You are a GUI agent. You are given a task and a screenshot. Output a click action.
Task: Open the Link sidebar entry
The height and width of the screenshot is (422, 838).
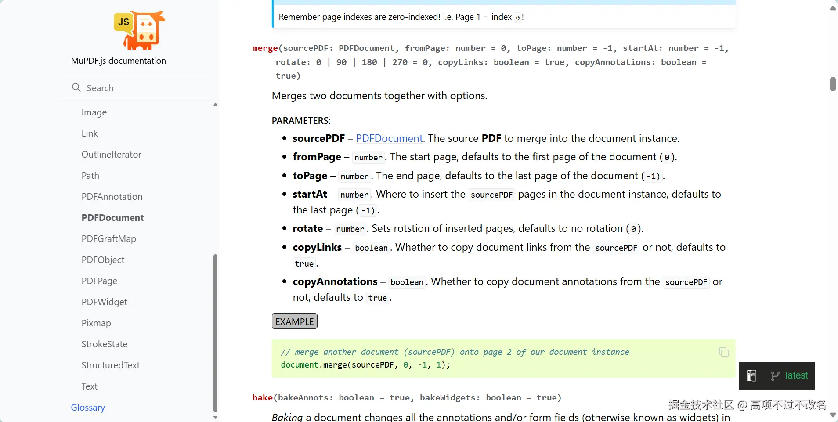90,133
